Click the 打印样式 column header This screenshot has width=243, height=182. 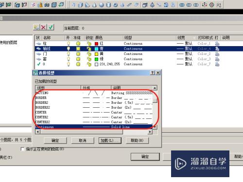click(x=205, y=38)
